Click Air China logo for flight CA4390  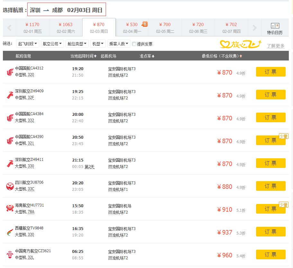(10, 141)
